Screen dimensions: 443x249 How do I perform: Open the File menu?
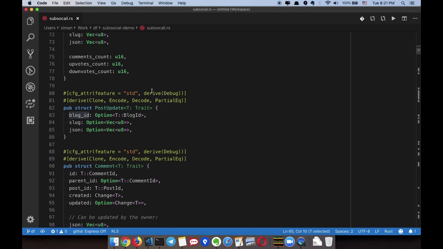[x=55, y=3]
